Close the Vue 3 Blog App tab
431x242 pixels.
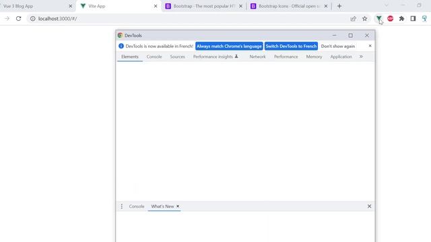(70, 6)
